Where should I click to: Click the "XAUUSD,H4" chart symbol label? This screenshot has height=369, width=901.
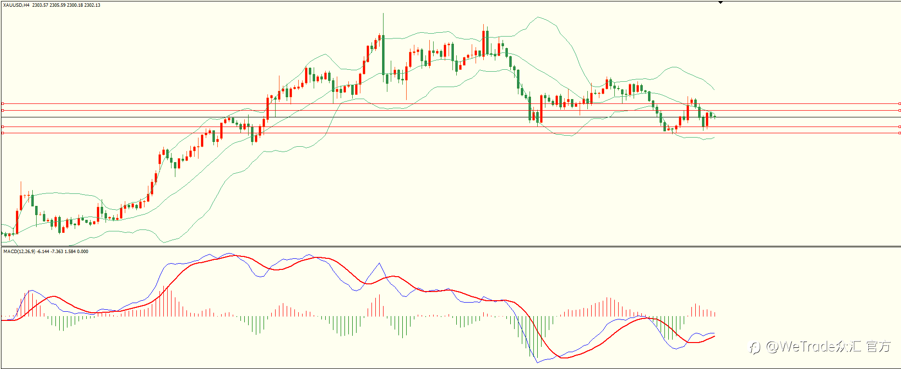pyautogui.click(x=16, y=5)
